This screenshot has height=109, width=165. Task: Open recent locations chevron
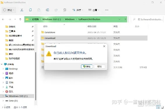[15, 19]
